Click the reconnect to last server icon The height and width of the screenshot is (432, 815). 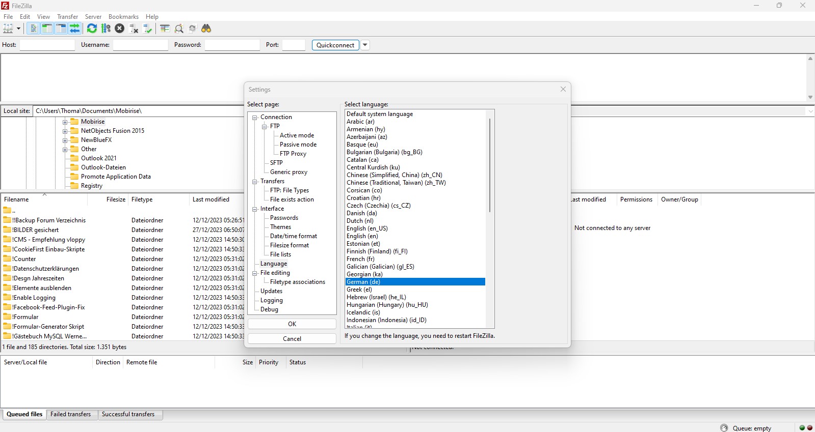148,28
